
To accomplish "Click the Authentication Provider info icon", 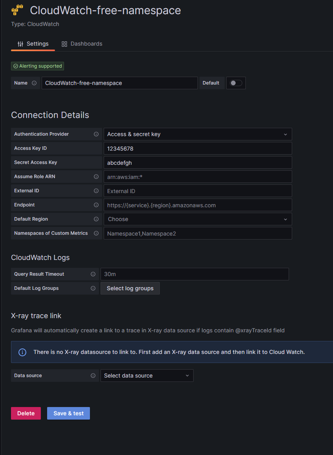I will [96, 134].
